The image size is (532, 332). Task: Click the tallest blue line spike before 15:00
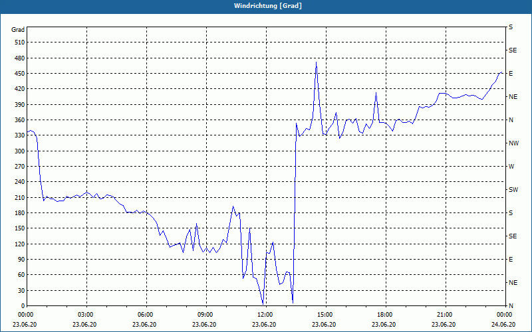pos(317,62)
